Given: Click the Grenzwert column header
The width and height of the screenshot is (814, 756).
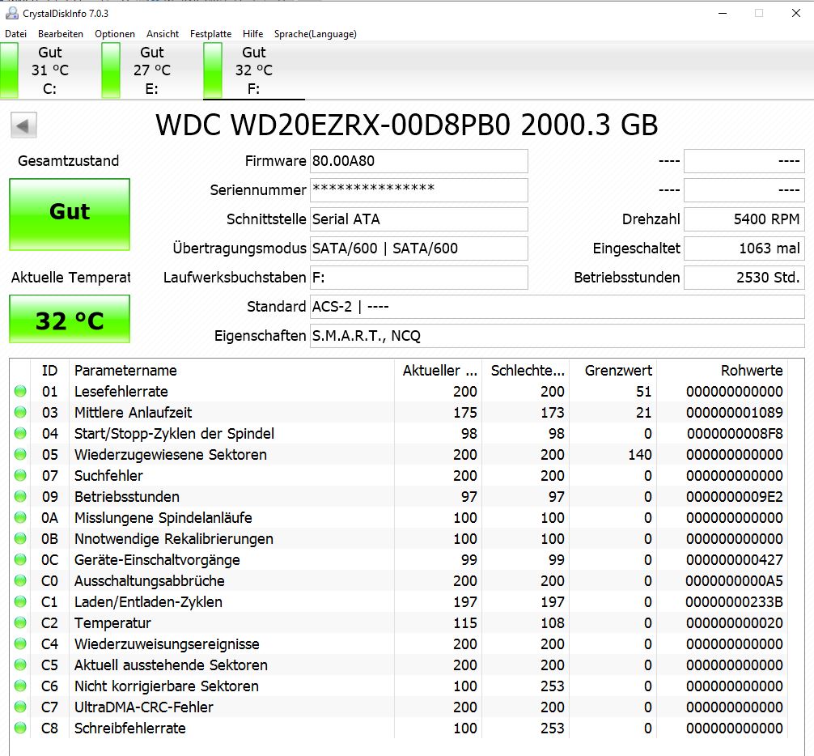Looking at the screenshot, I should (613, 370).
